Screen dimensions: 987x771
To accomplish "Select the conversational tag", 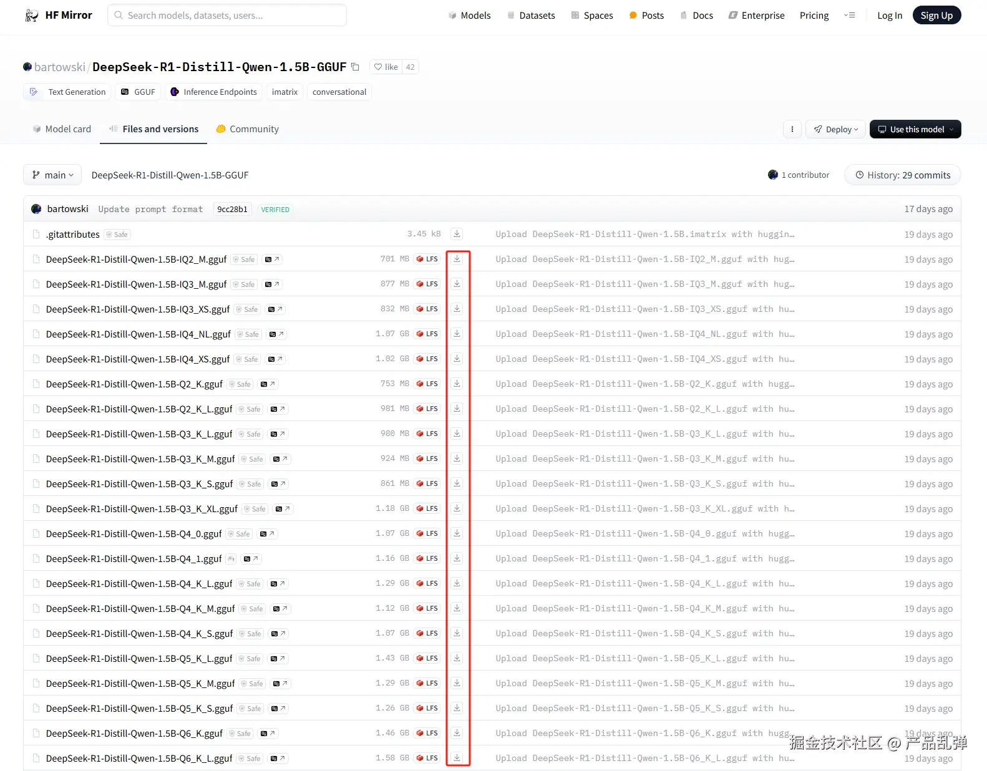I will [x=339, y=92].
